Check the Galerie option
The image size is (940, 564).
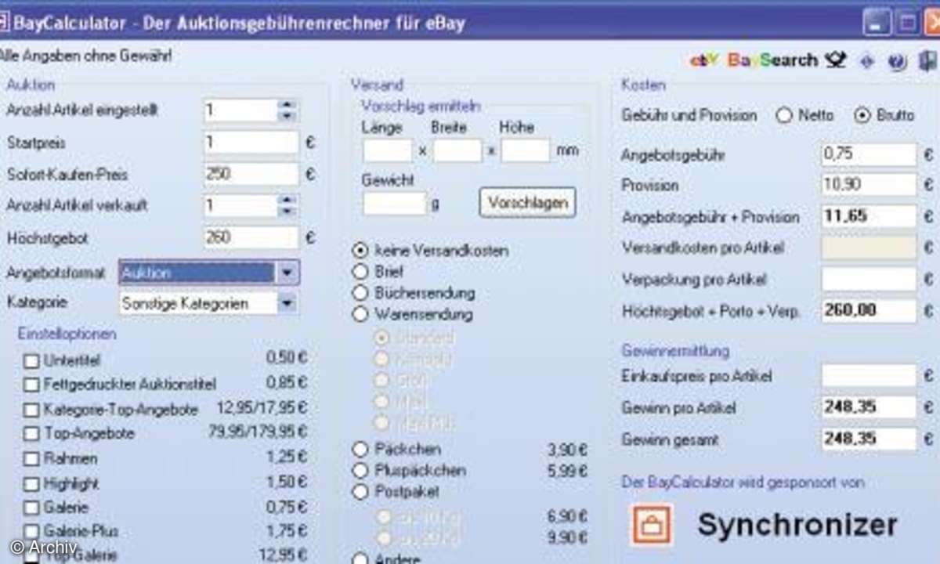tap(31, 508)
